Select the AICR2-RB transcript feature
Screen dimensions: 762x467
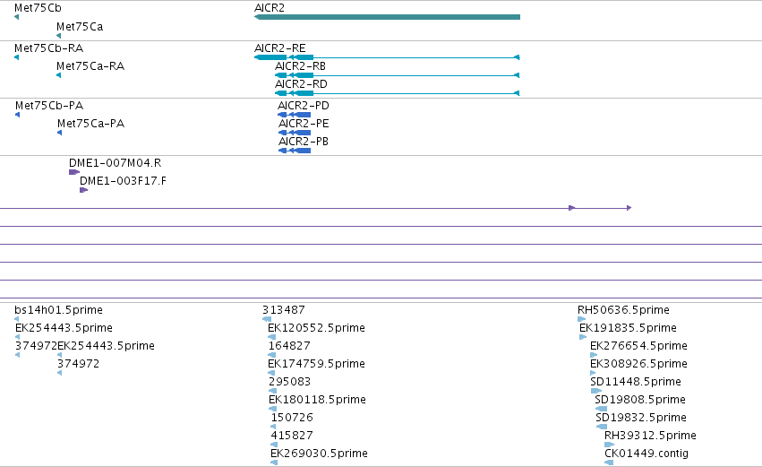pyautogui.click(x=398, y=75)
